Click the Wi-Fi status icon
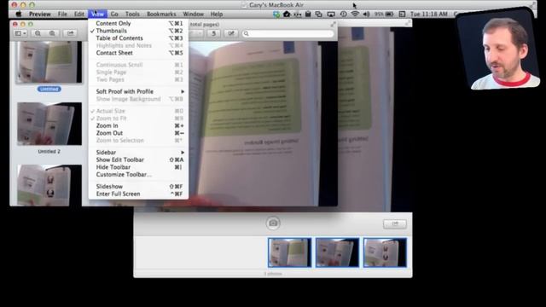 [355, 14]
